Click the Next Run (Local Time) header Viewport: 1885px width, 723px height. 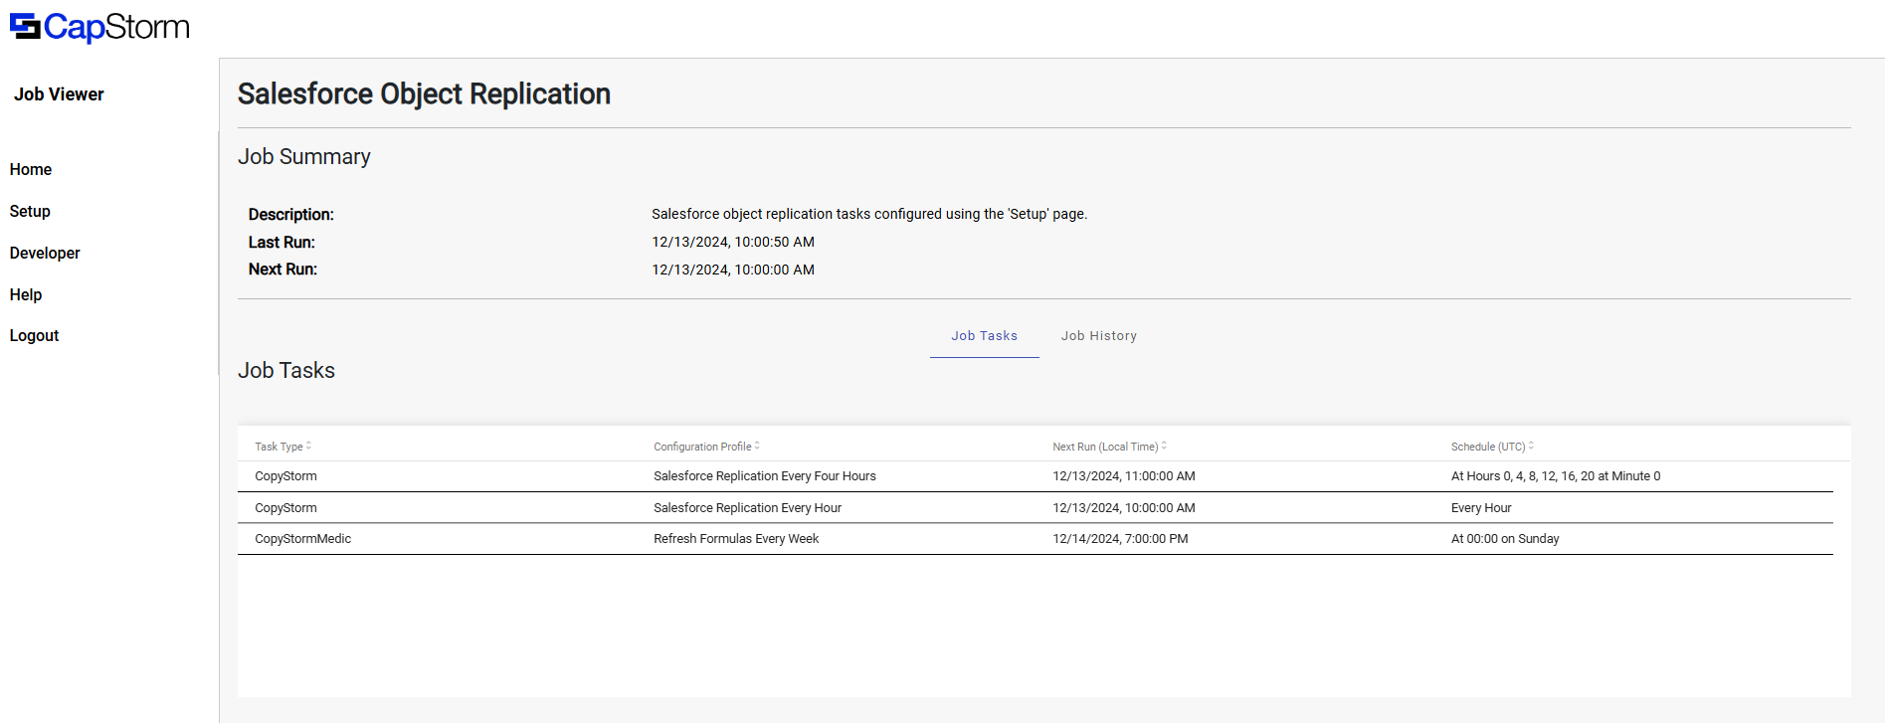pyautogui.click(x=1105, y=447)
